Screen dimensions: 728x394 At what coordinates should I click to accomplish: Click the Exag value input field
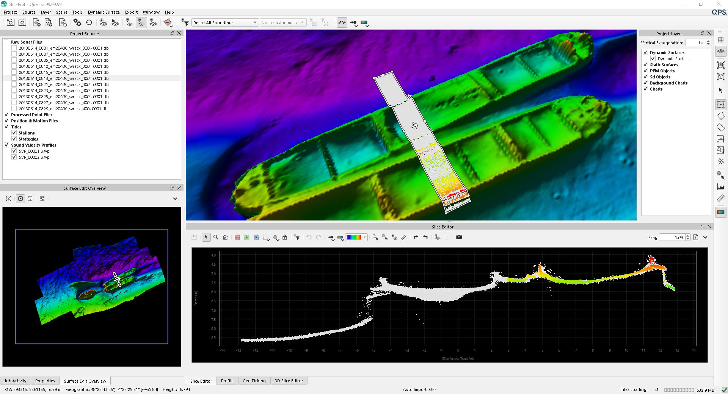tap(672, 238)
